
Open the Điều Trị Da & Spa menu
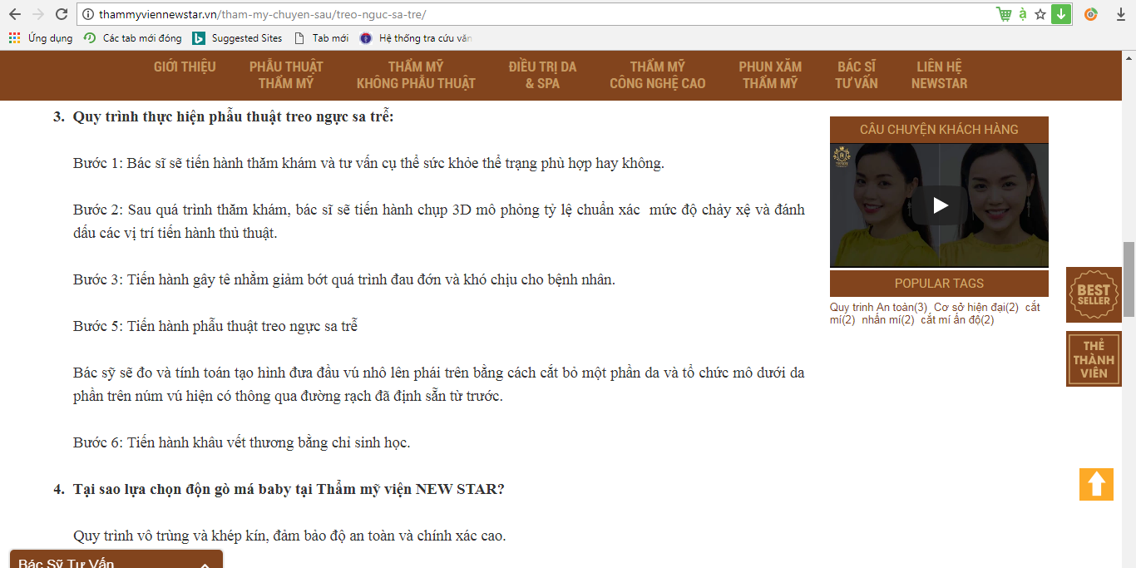pos(542,75)
